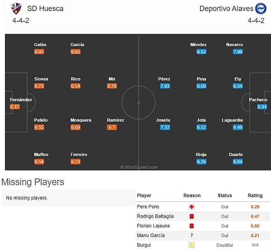Image resolution: width=271 pixels, height=249 pixels.
Task: Click Pere Pons' red cross injury icon
Action: click(x=192, y=207)
